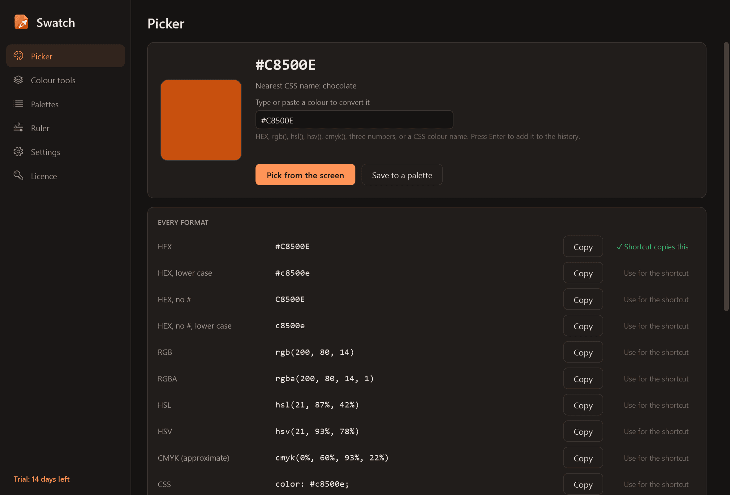Screen dimensions: 730x495
Task: Click the vertical scrollbar on the right
Action: click(x=726, y=177)
